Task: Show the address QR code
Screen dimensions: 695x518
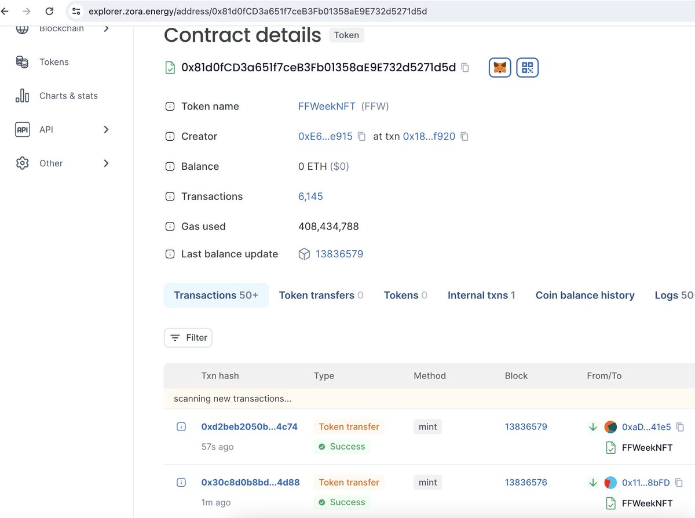Action: 528,68
